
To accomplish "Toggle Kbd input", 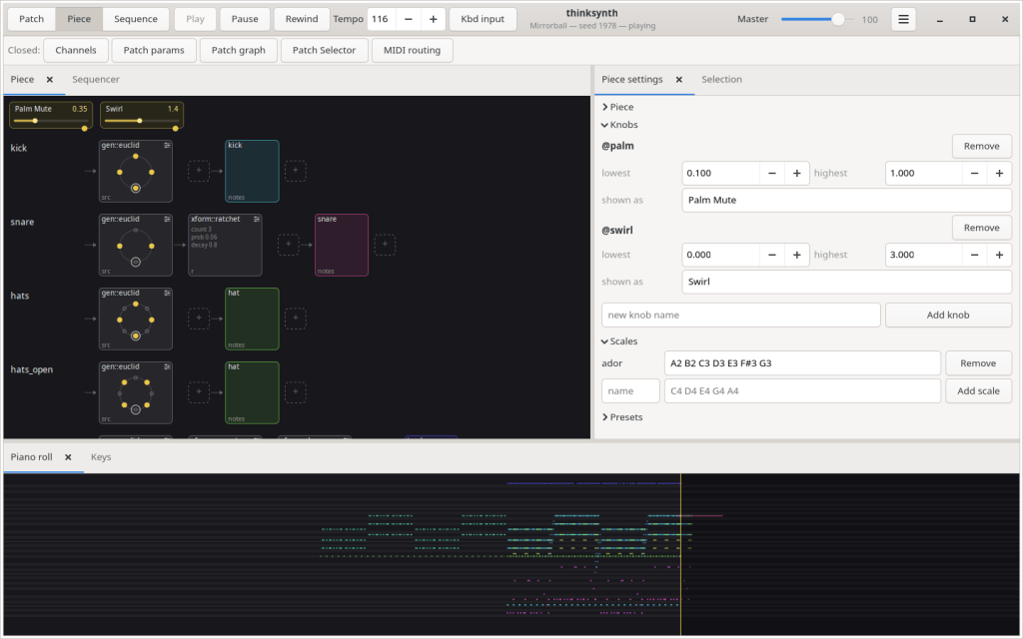I will [483, 19].
